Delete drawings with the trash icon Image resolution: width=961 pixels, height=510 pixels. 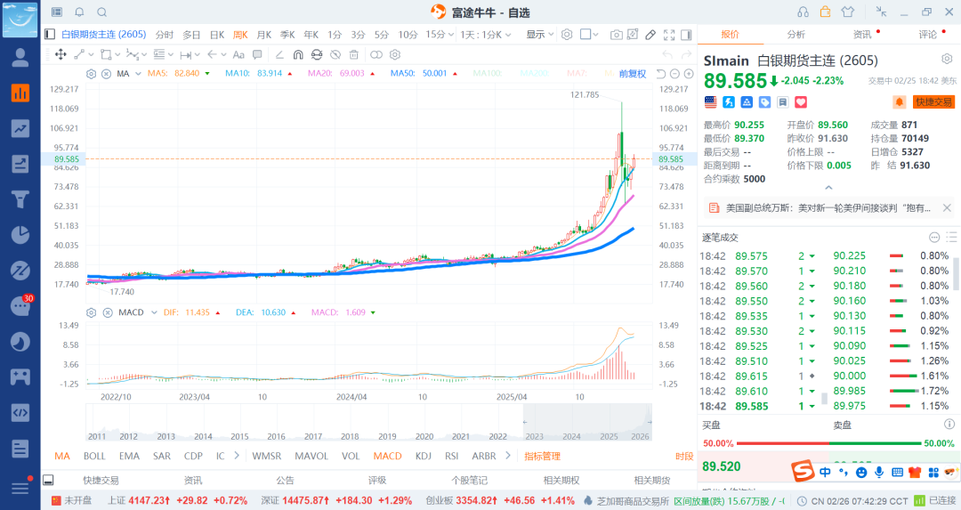[353, 54]
